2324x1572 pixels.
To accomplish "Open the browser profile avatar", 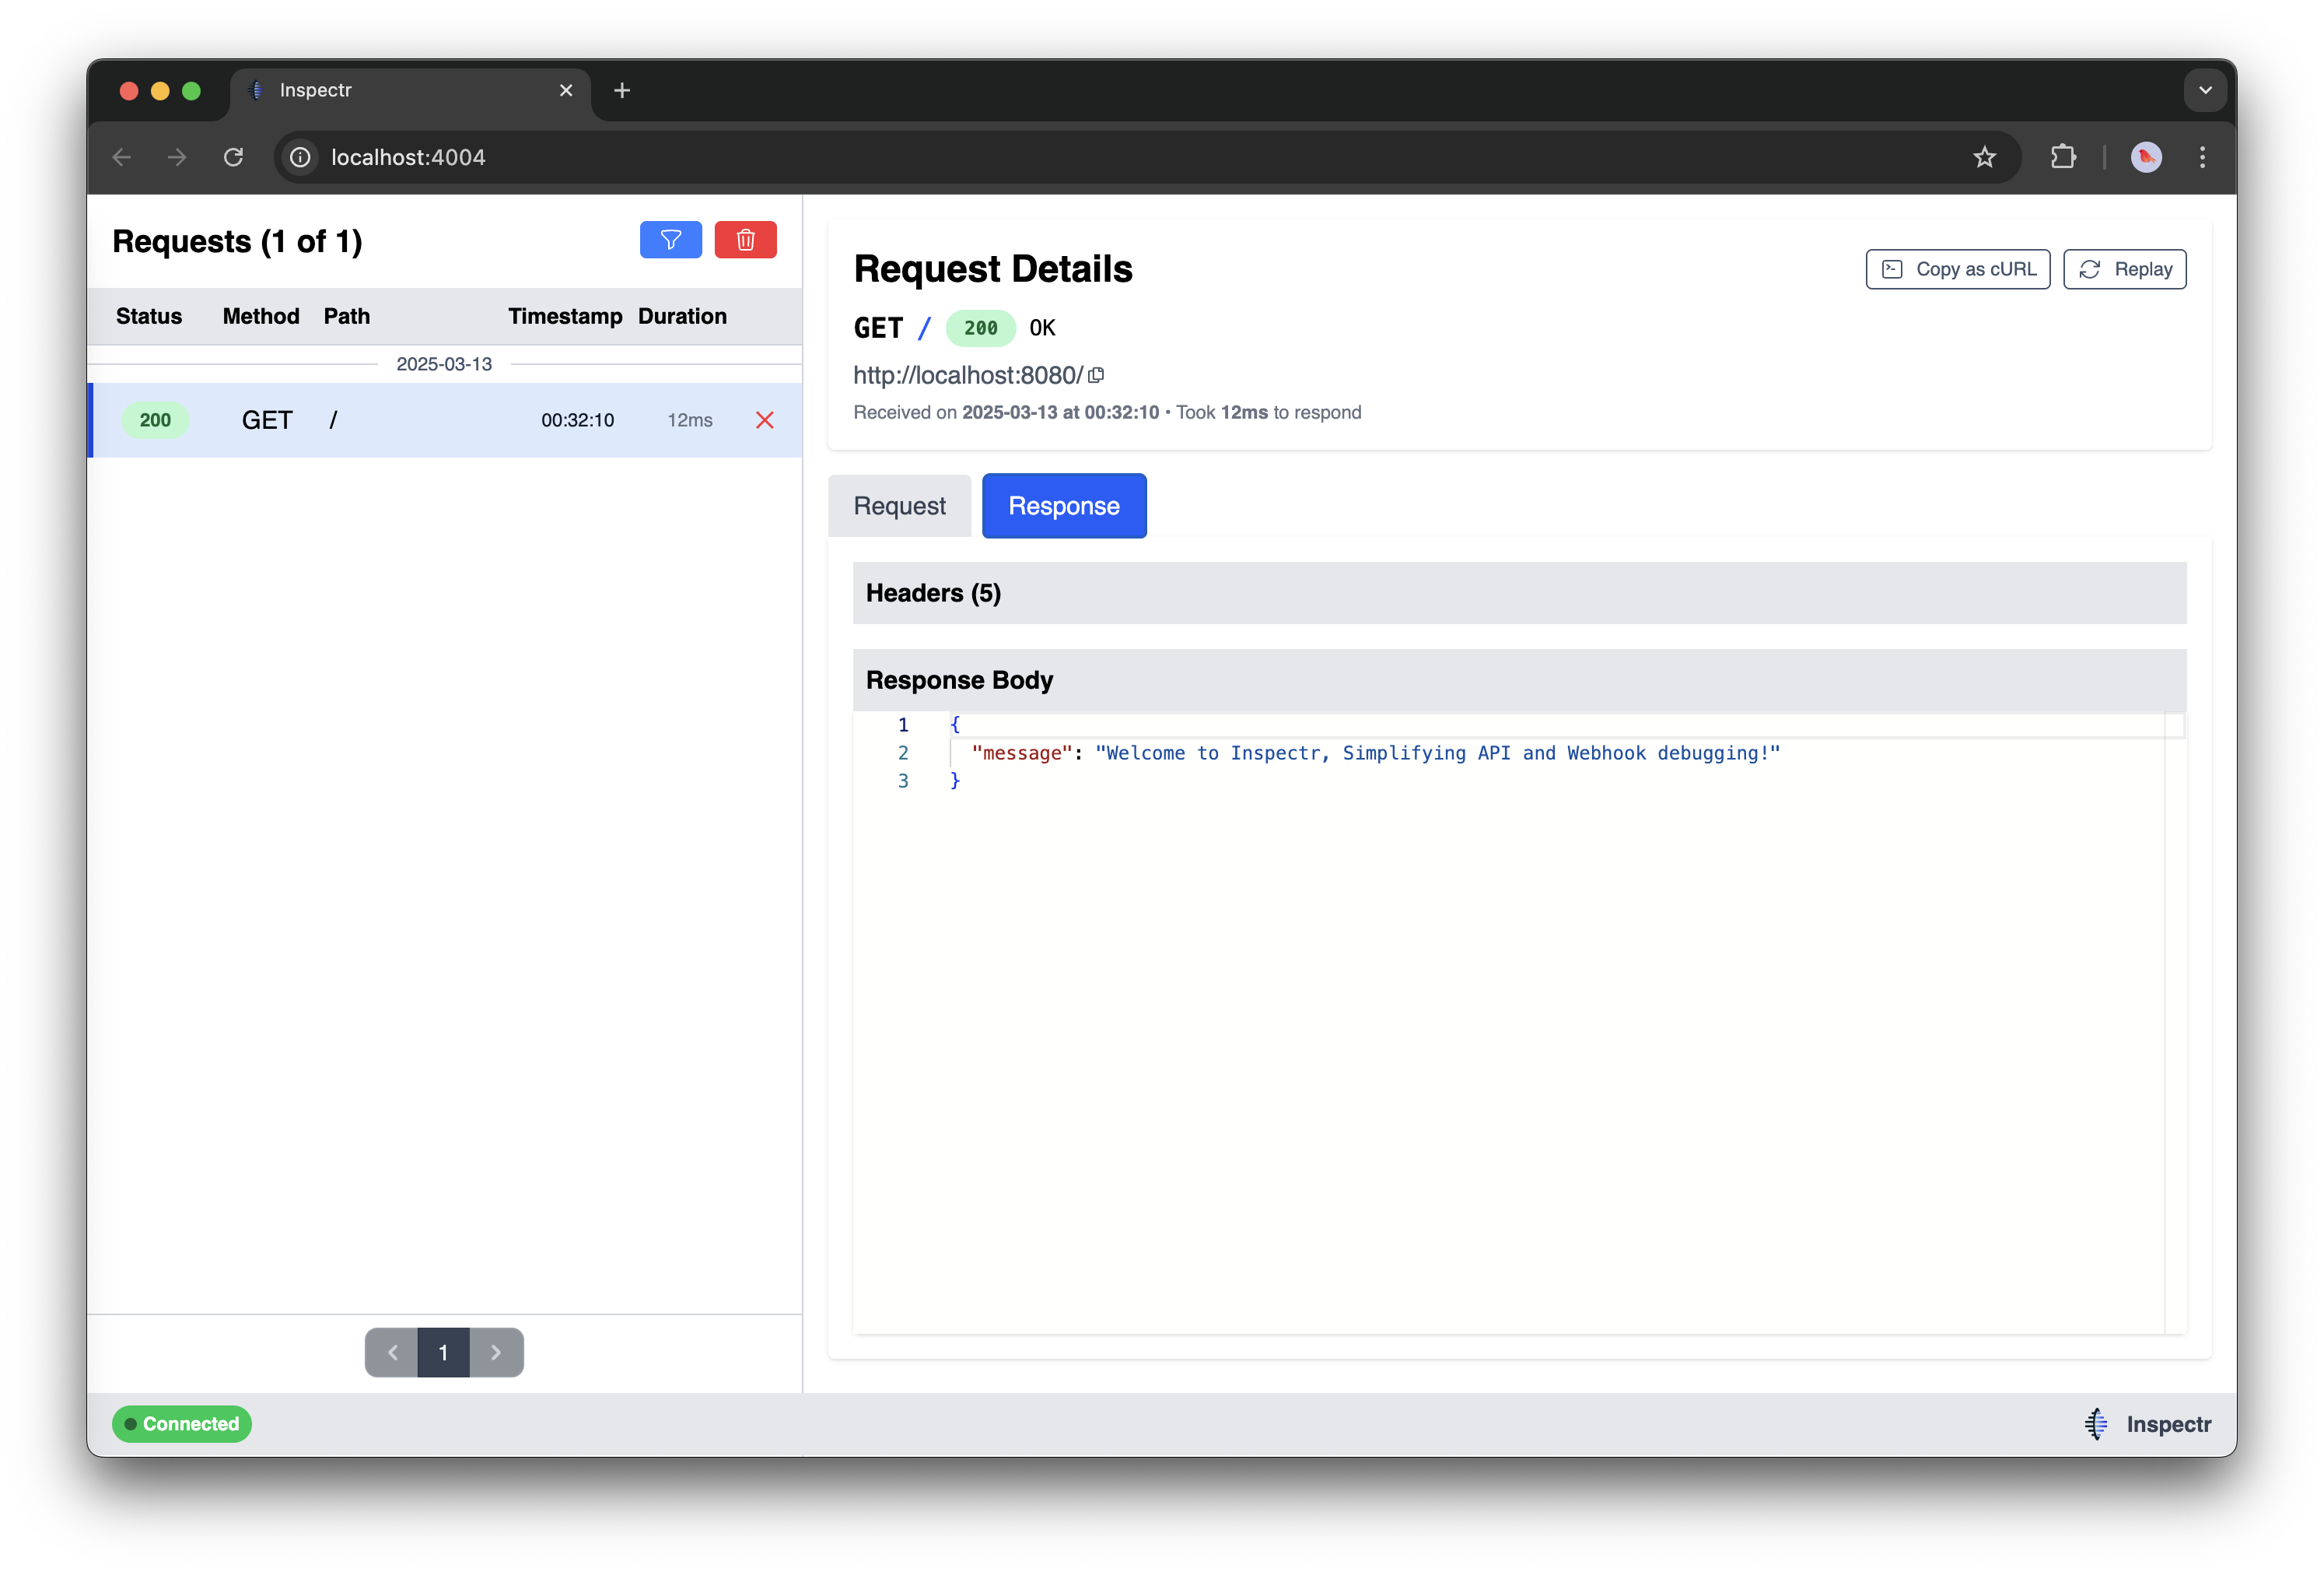I will point(2146,157).
